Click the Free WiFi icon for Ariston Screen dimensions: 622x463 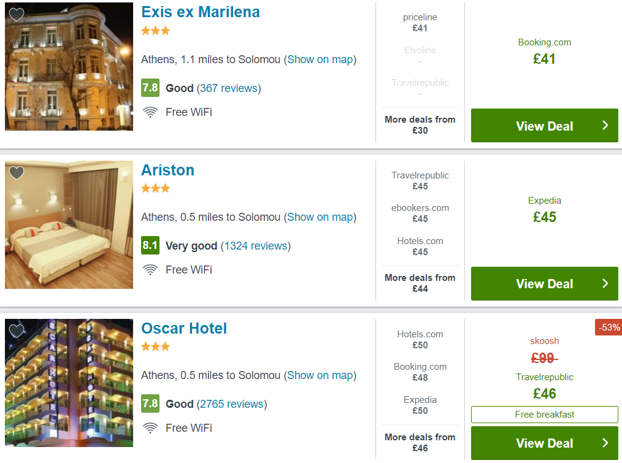[150, 270]
